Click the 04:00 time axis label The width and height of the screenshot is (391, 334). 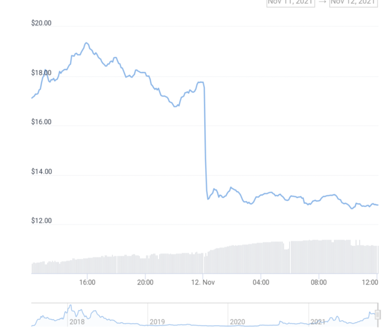pyautogui.click(x=261, y=282)
